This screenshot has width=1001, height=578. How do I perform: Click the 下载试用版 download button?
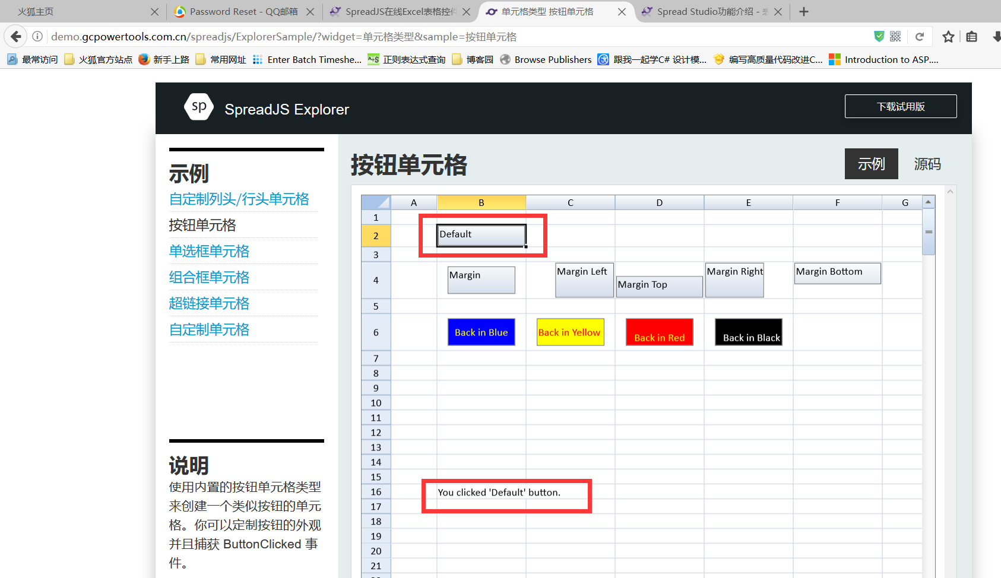click(901, 106)
